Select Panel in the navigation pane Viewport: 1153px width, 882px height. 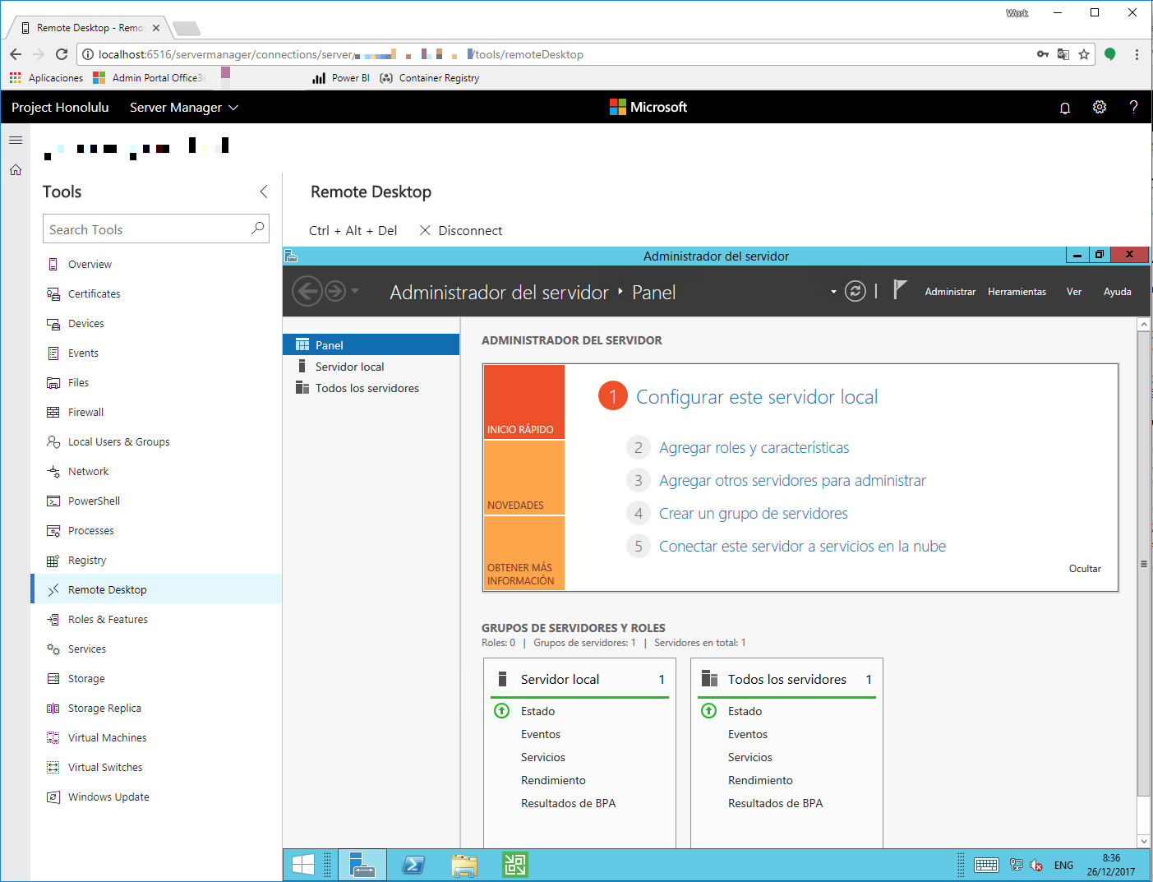tap(371, 345)
